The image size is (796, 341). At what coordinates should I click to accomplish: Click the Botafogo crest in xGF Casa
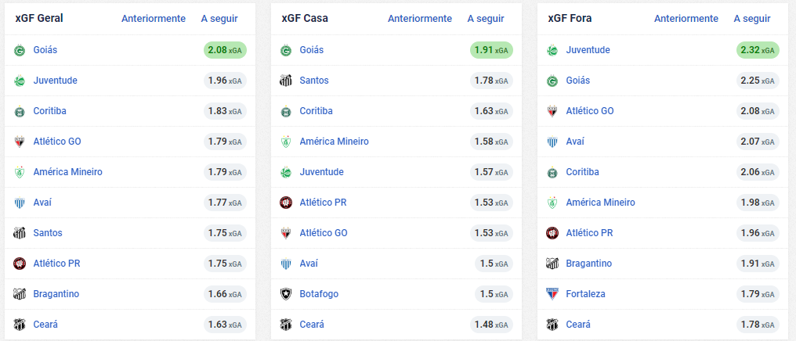[x=286, y=294]
